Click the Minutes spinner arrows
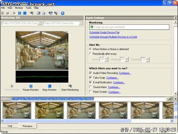The height and width of the screenshot is (134, 178). pyautogui.click(x=127, y=59)
